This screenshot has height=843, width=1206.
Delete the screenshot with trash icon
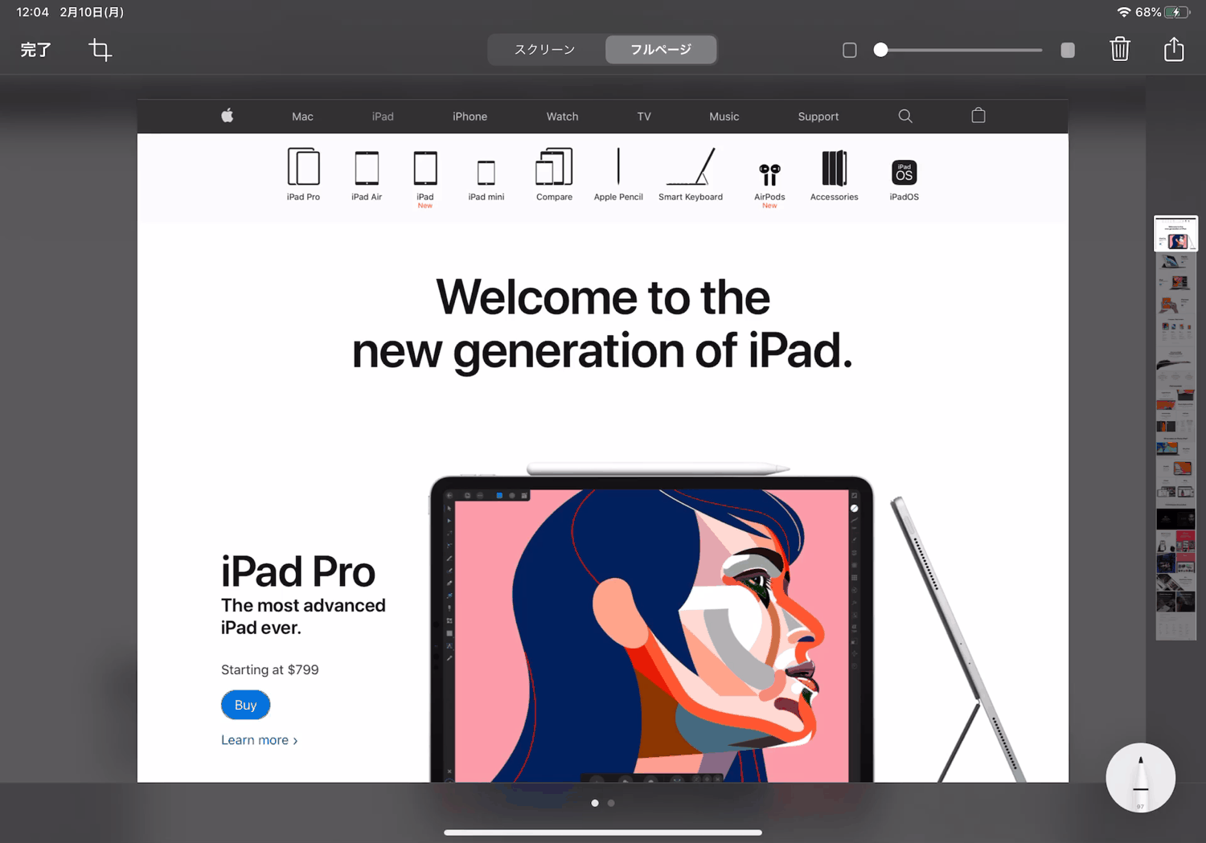[x=1120, y=49]
